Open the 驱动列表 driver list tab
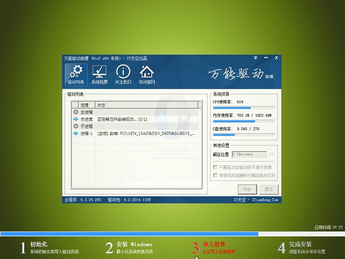The height and width of the screenshot is (259, 345). 76,74
